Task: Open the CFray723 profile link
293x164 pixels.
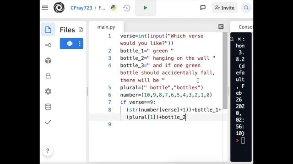Action: point(81,8)
